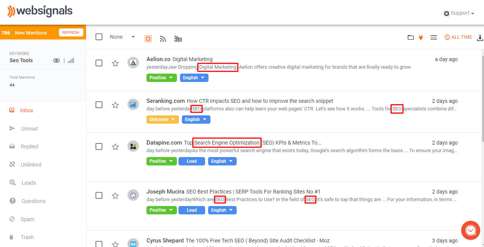484x247 pixels.
Task: Open the orange chat widget bubble
Action: pyautogui.click(x=470, y=230)
